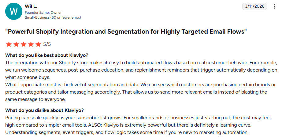Select the fifth rating star
The width and height of the screenshot is (282, 137).
pyautogui.click(x=38, y=44)
